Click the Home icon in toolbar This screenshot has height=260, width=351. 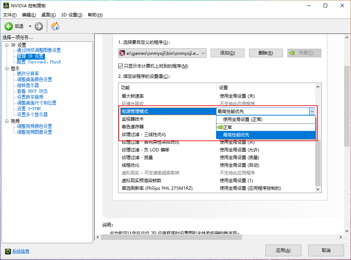coord(55,26)
